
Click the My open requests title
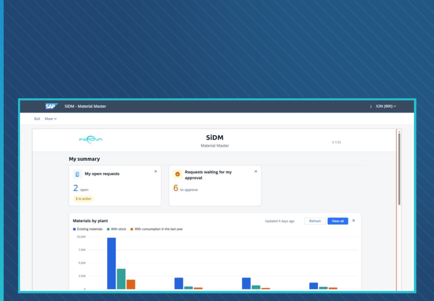pos(102,174)
